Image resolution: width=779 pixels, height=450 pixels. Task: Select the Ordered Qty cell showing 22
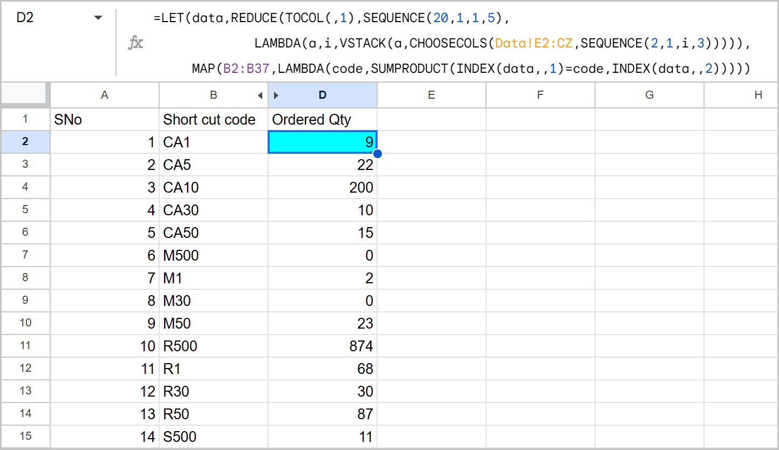[x=323, y=165]
